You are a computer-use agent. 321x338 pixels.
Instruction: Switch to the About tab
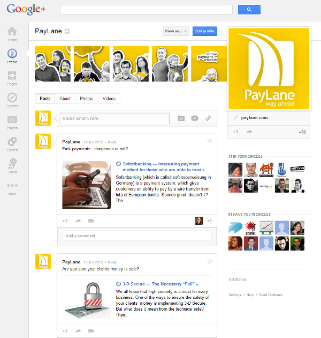click(65, 99)
